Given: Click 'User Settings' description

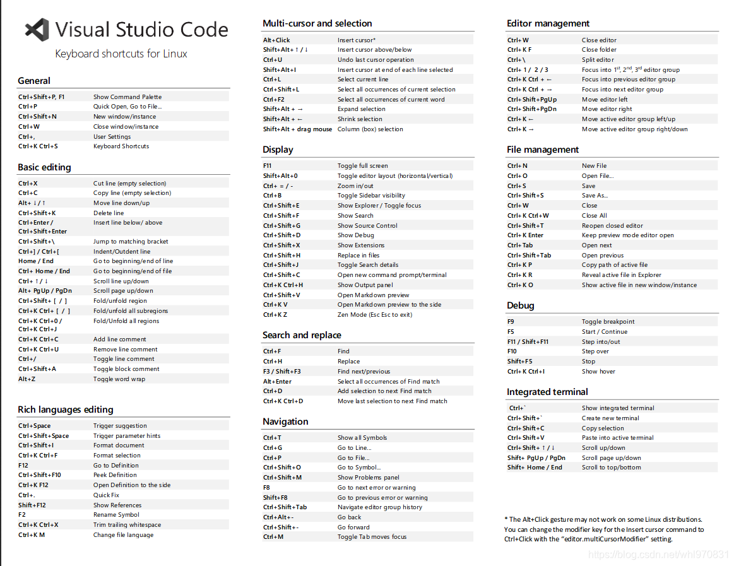Looking at the screenshot, I should pos(112,137).
